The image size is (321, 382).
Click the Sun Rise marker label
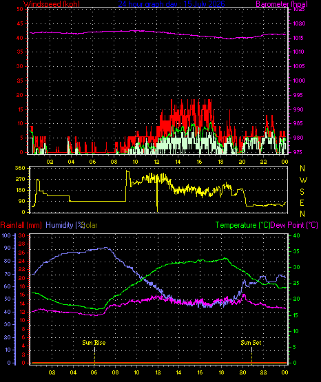pos(94,343)
